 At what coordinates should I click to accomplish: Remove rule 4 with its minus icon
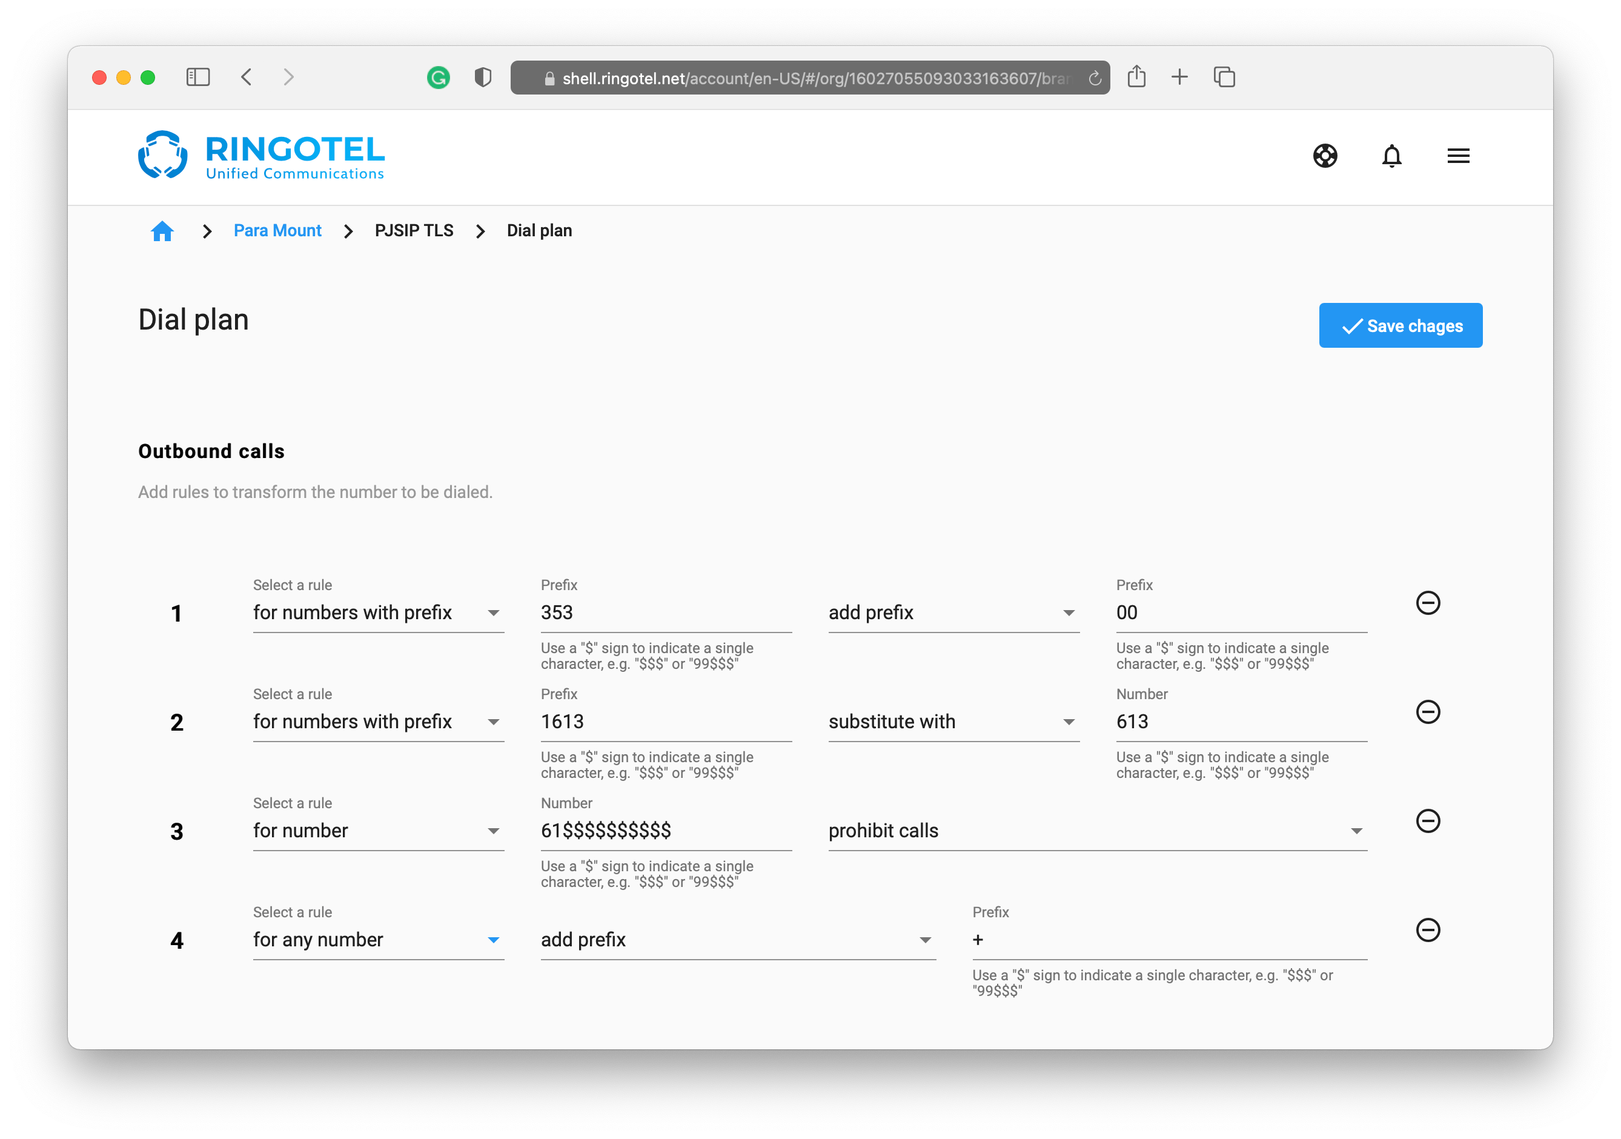[x=1429, y=930]
